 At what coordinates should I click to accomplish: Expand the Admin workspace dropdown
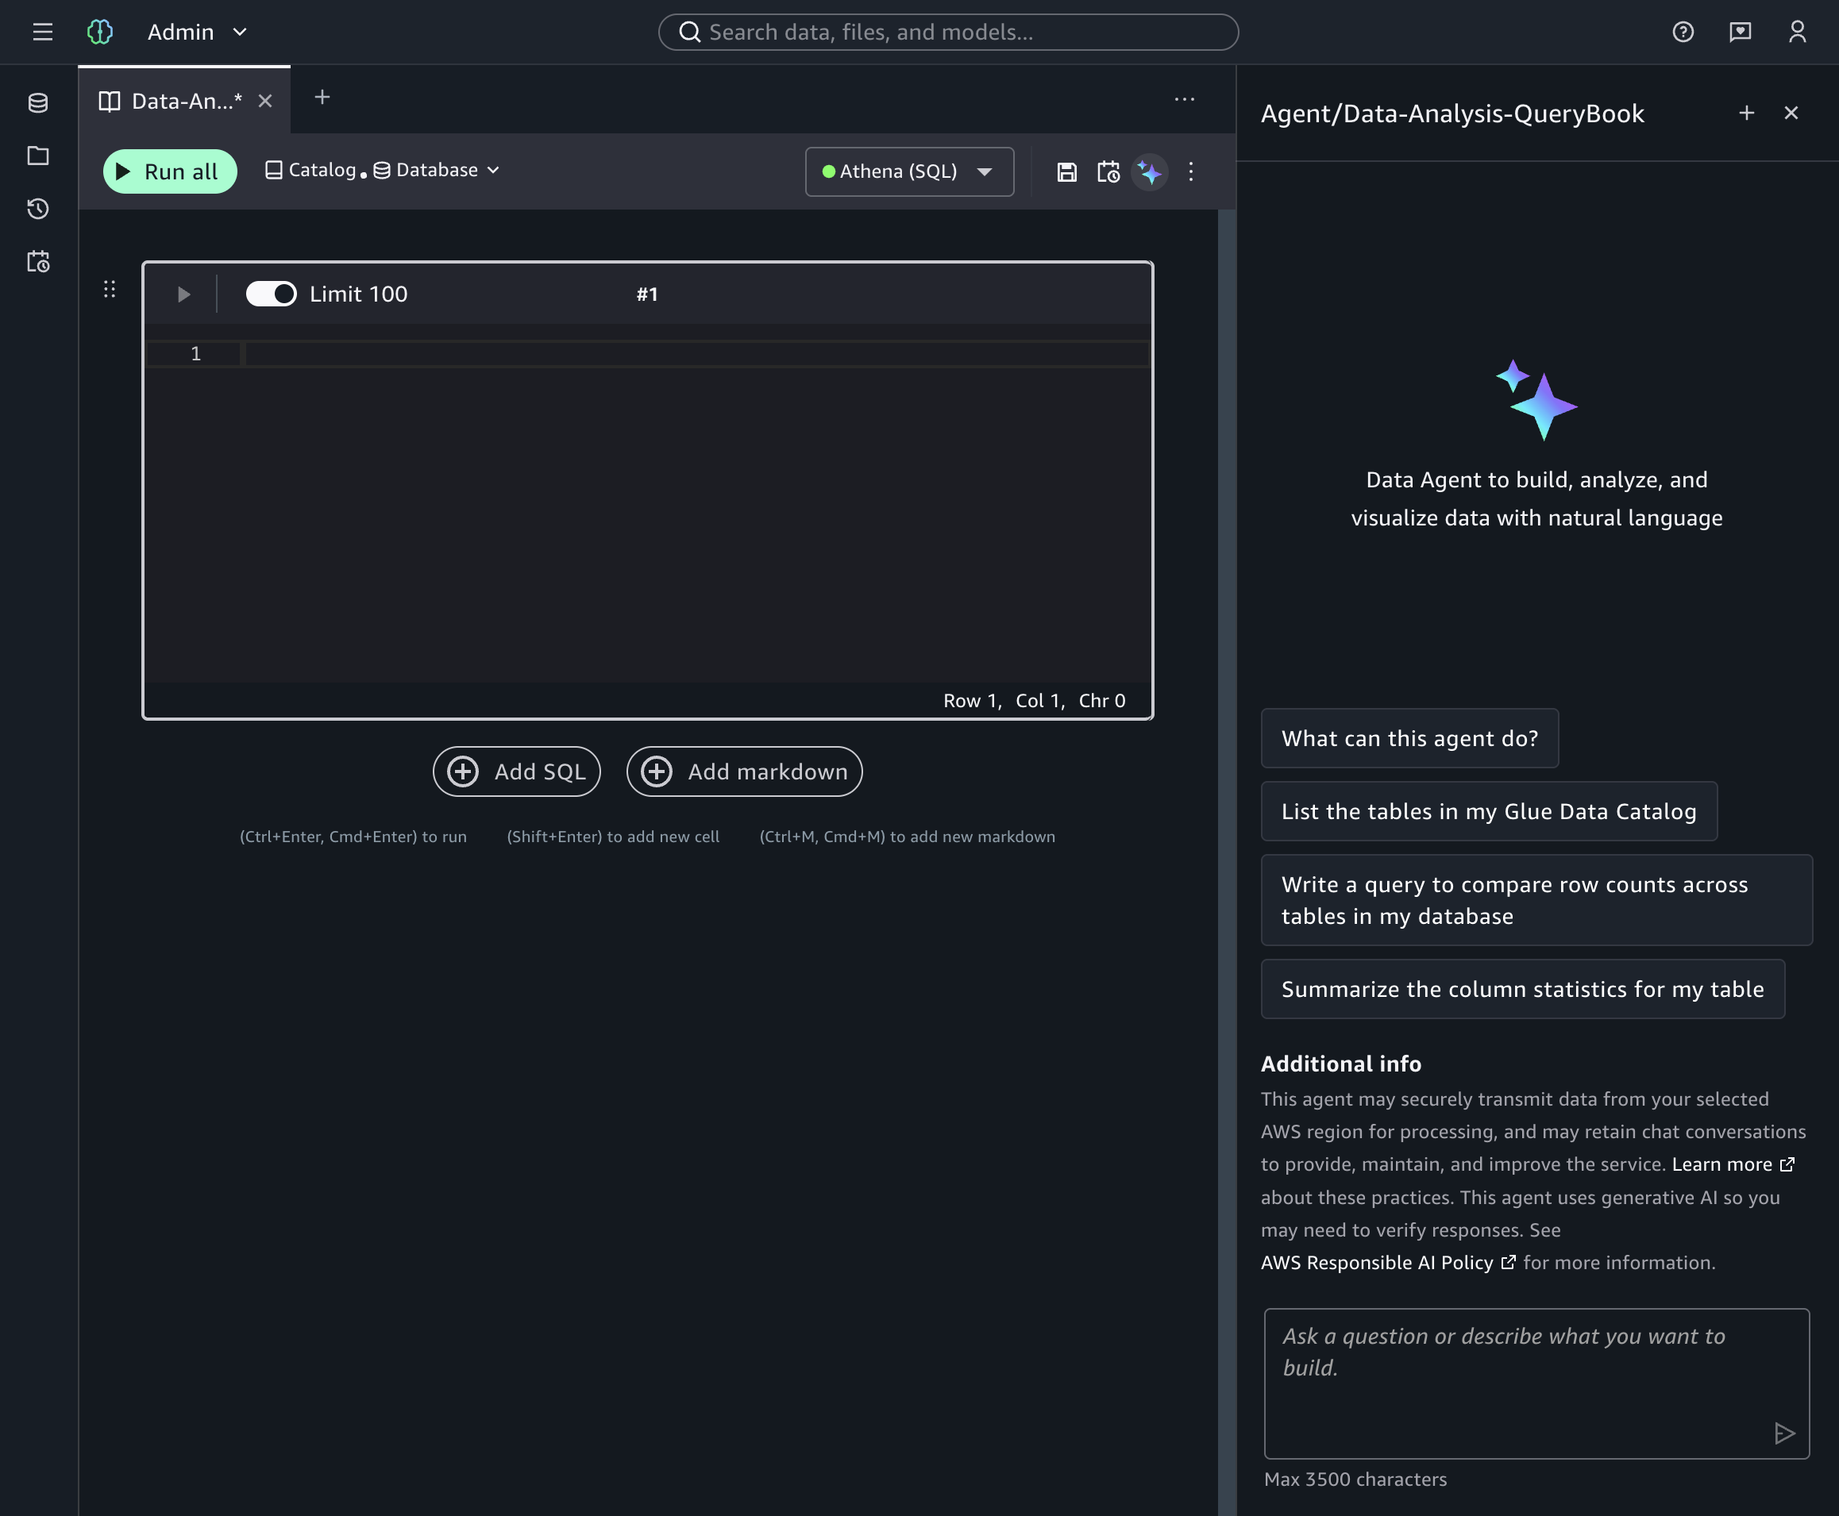pyautogui.click(x=239, y=33)
